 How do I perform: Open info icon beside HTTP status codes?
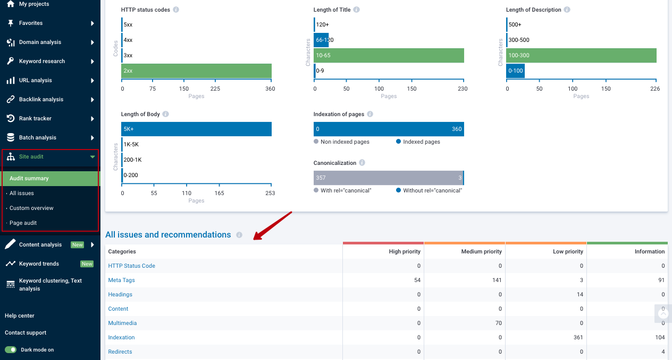[x=176, y=10]
